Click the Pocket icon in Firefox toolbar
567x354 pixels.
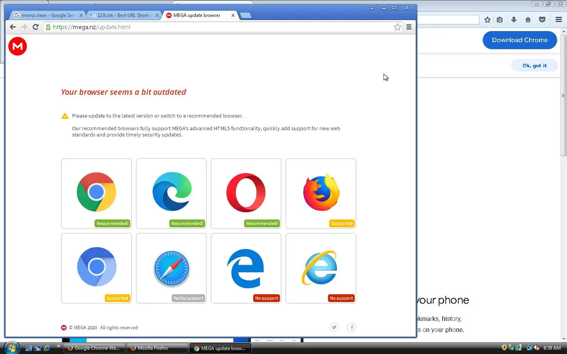pyautogui.click(x=542, y=20)
